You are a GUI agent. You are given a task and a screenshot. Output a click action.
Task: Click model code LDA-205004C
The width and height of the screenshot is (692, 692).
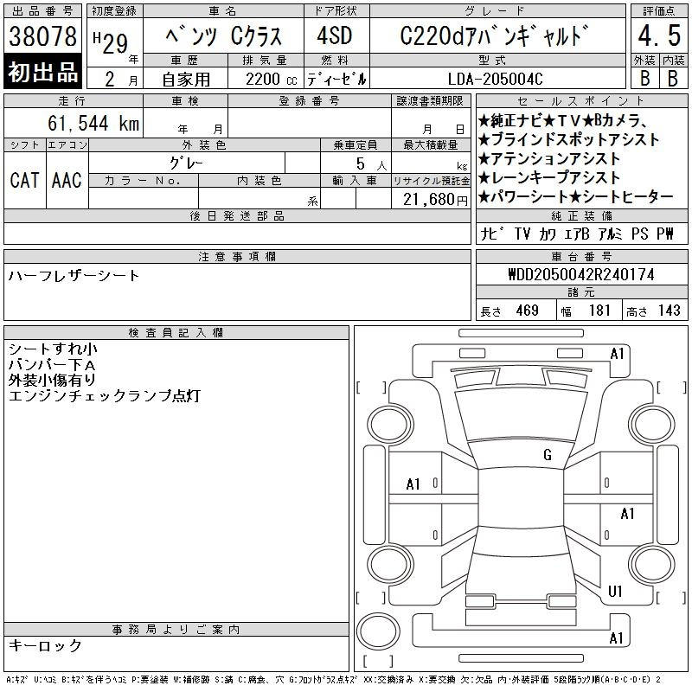tap(497, 79)
